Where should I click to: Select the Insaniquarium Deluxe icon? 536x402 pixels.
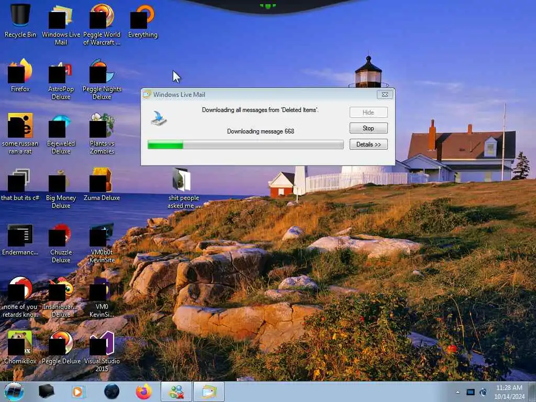61,297
